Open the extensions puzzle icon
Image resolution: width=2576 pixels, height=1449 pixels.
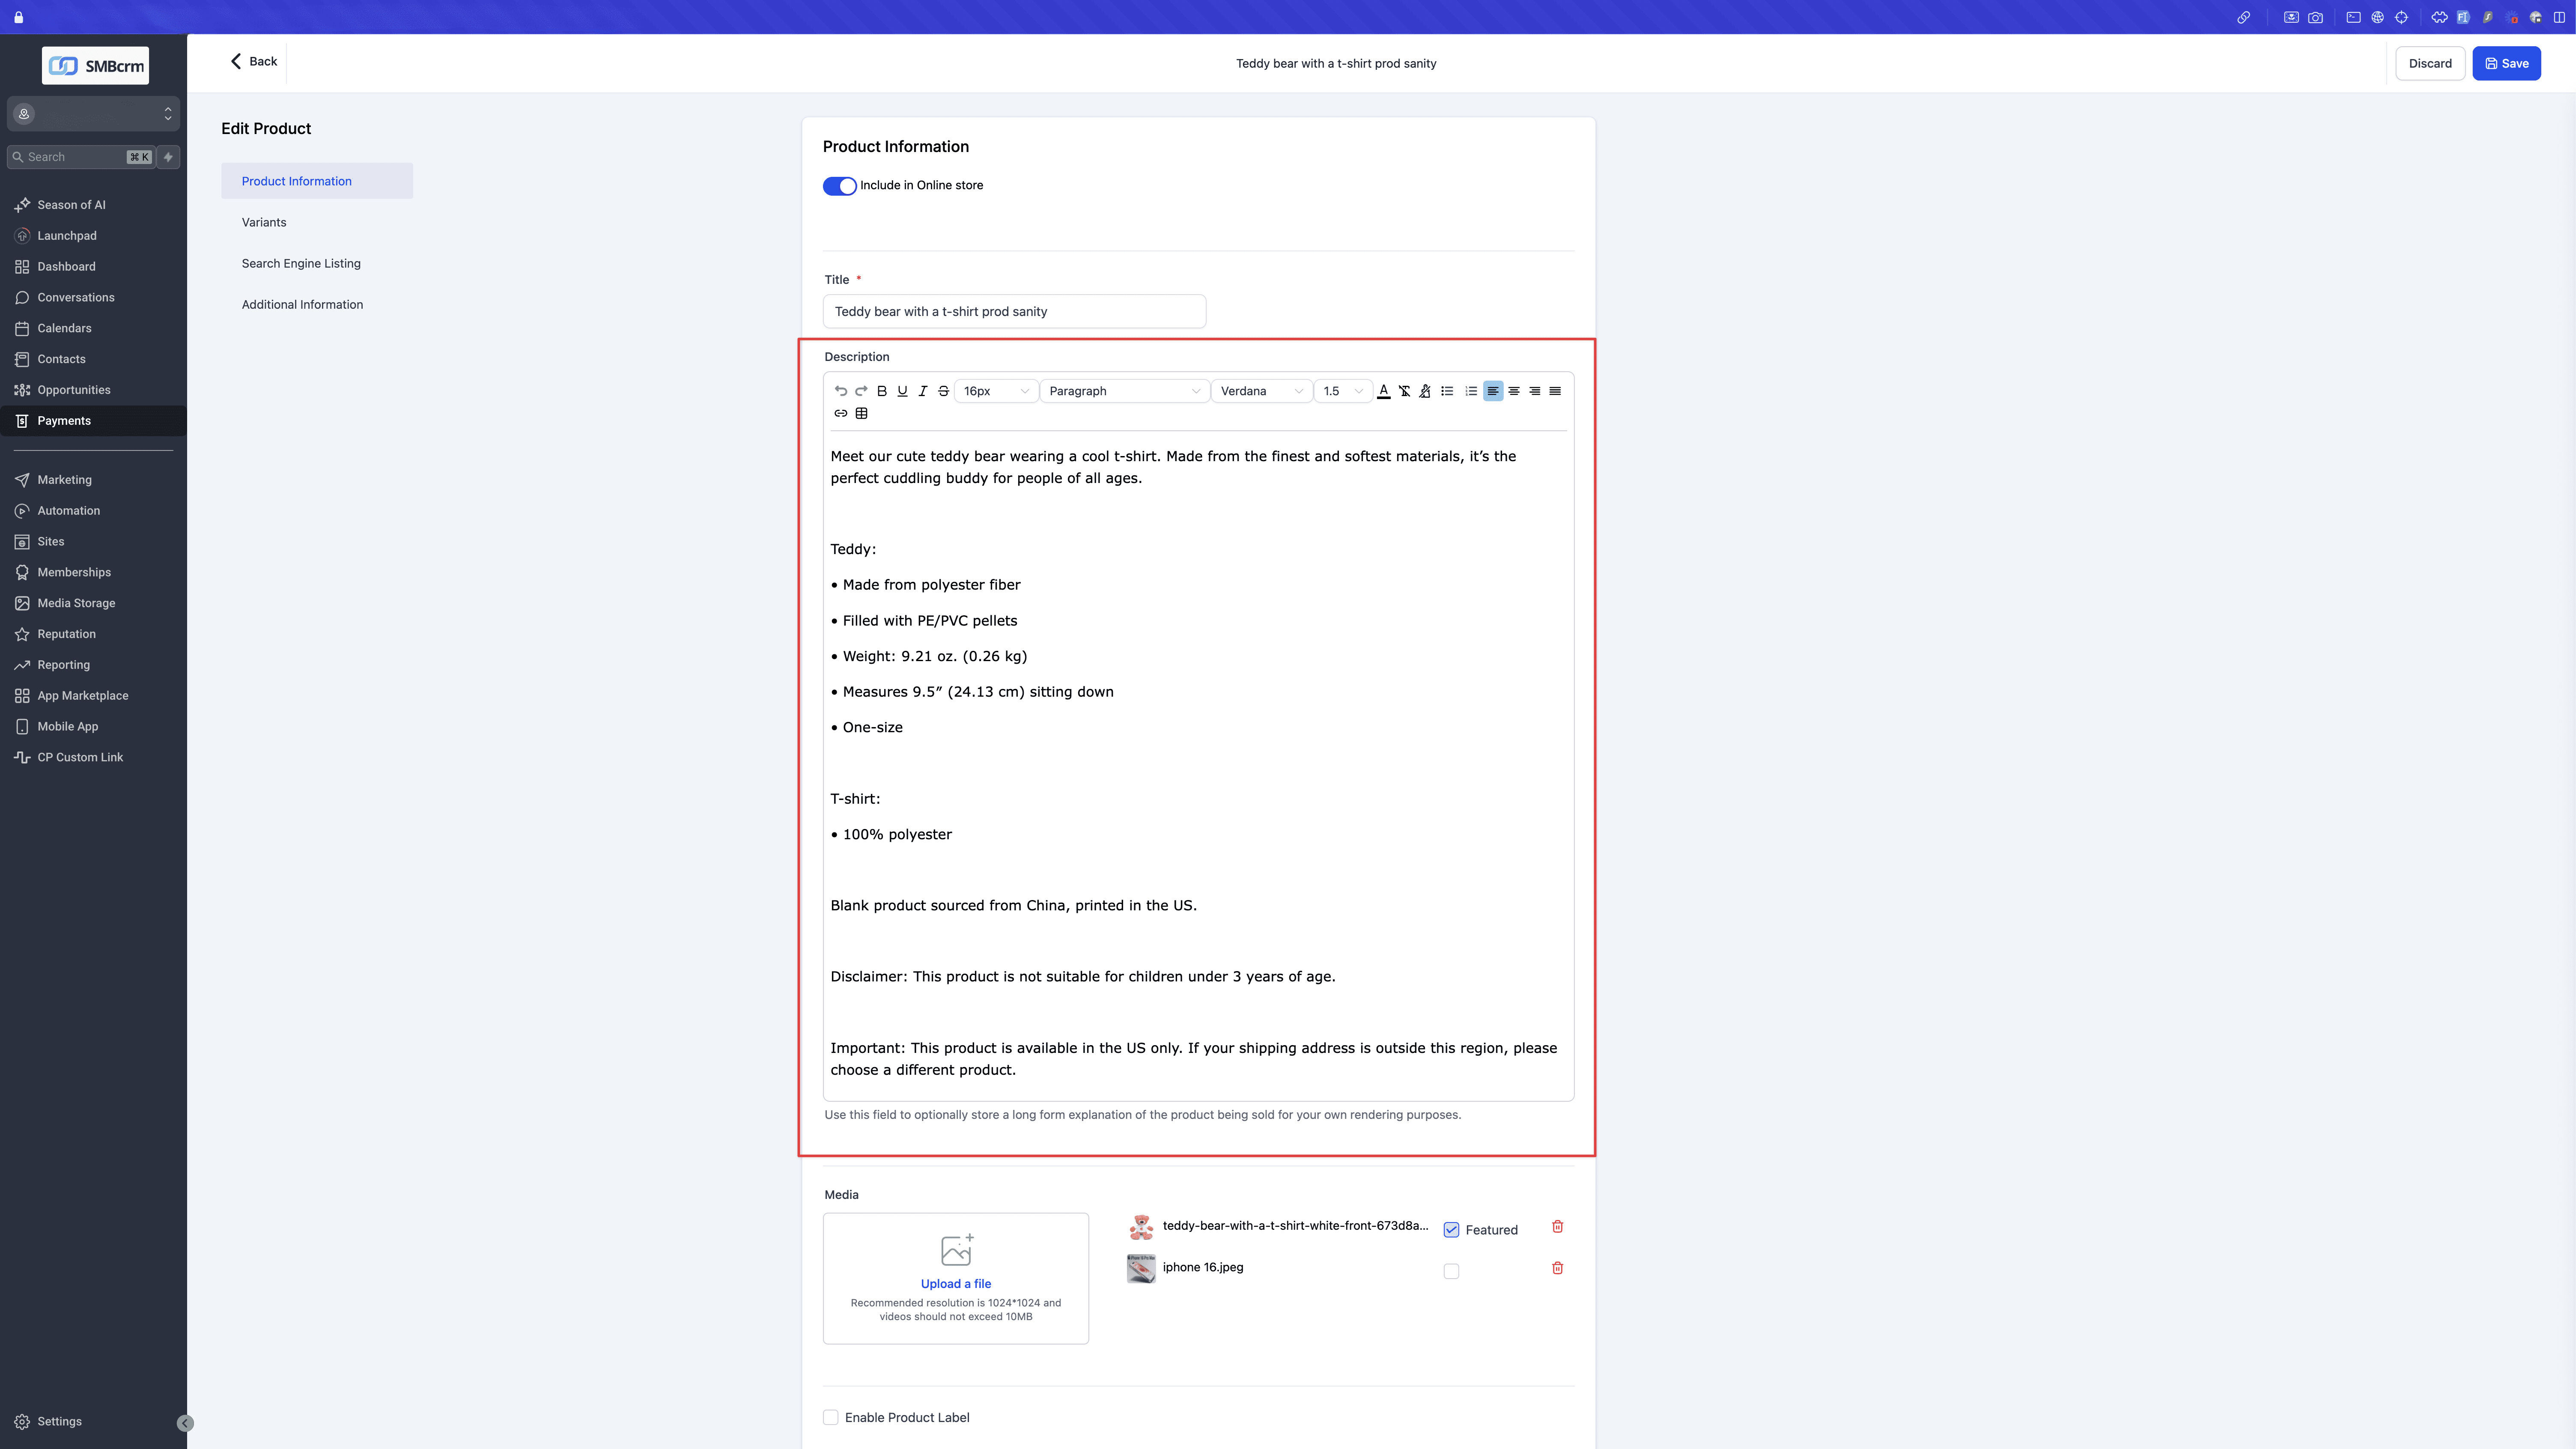tap(2439, 17)
